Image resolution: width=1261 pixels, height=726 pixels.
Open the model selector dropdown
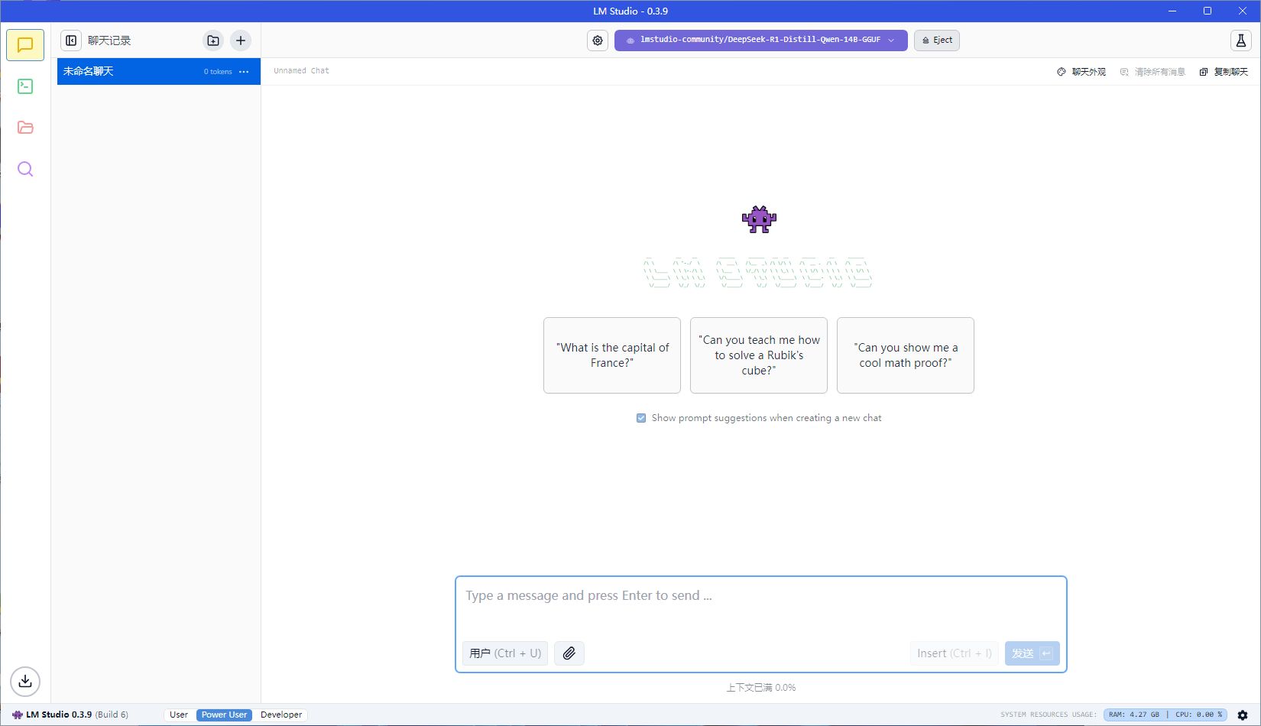[760, 41]
